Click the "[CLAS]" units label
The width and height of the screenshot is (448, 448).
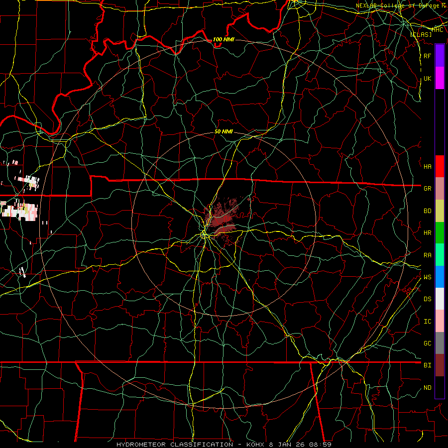[421, 34]
